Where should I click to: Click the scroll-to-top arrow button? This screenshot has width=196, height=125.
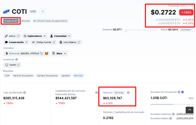click(x=190, y=110)
